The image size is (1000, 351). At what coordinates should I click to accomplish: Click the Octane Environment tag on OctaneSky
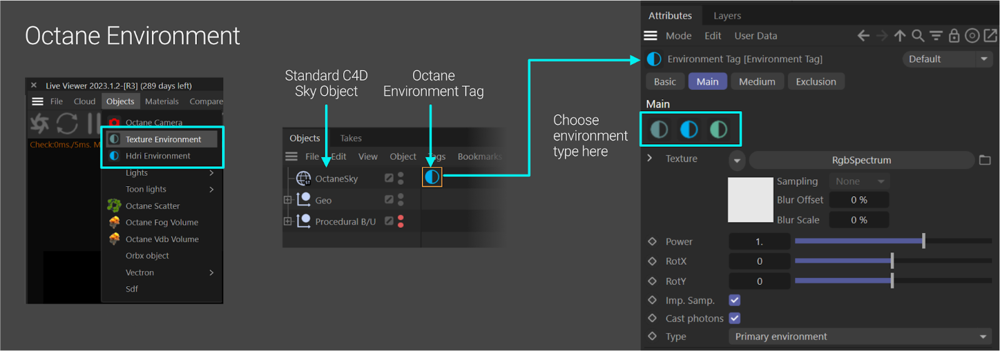tap(432, 177)
